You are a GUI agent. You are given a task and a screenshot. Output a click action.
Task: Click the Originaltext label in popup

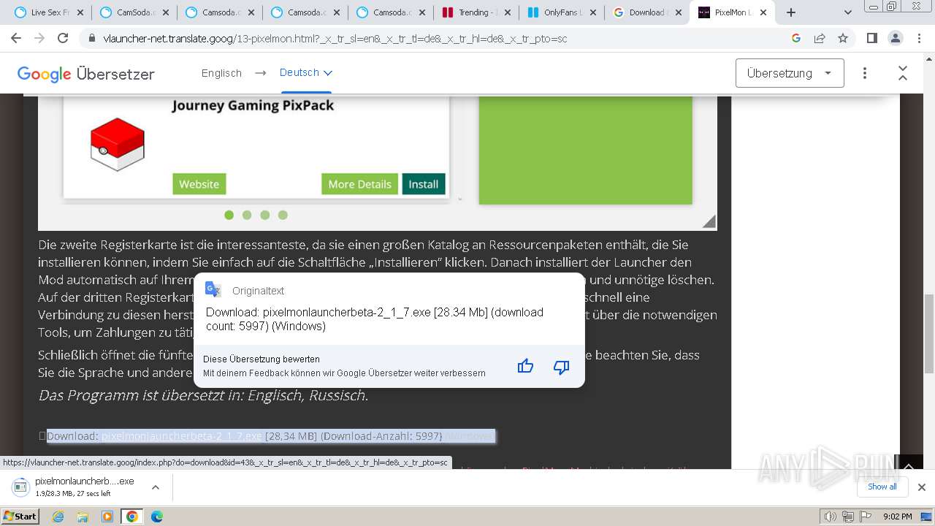tap(258, 291)
